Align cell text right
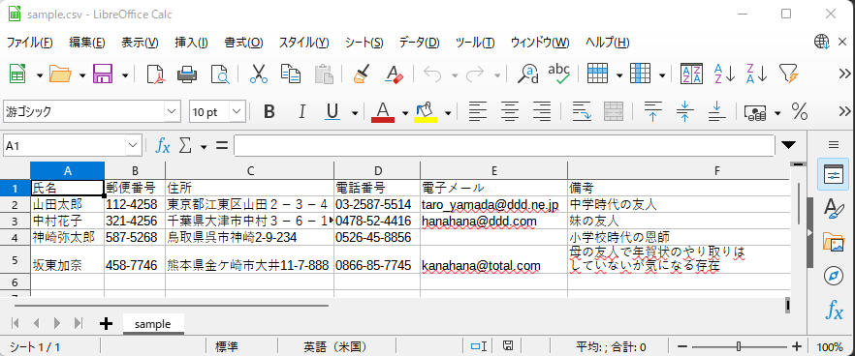This screenshot has height=356, width=855. point(542,112)
